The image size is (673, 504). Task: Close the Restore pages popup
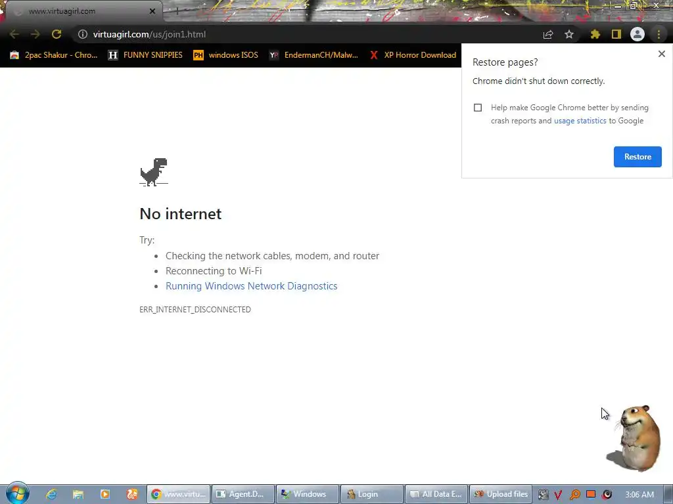click(x=661, y=54)
